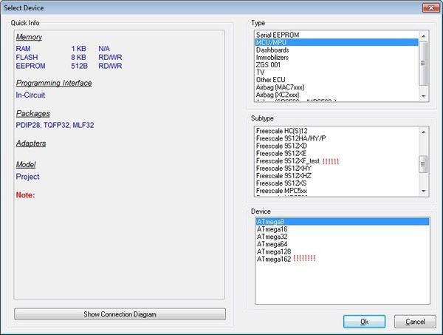Choose ATmega64 from Device list
Image resolution: width=443 pixels, height=335 pixels.
(272, 245)
